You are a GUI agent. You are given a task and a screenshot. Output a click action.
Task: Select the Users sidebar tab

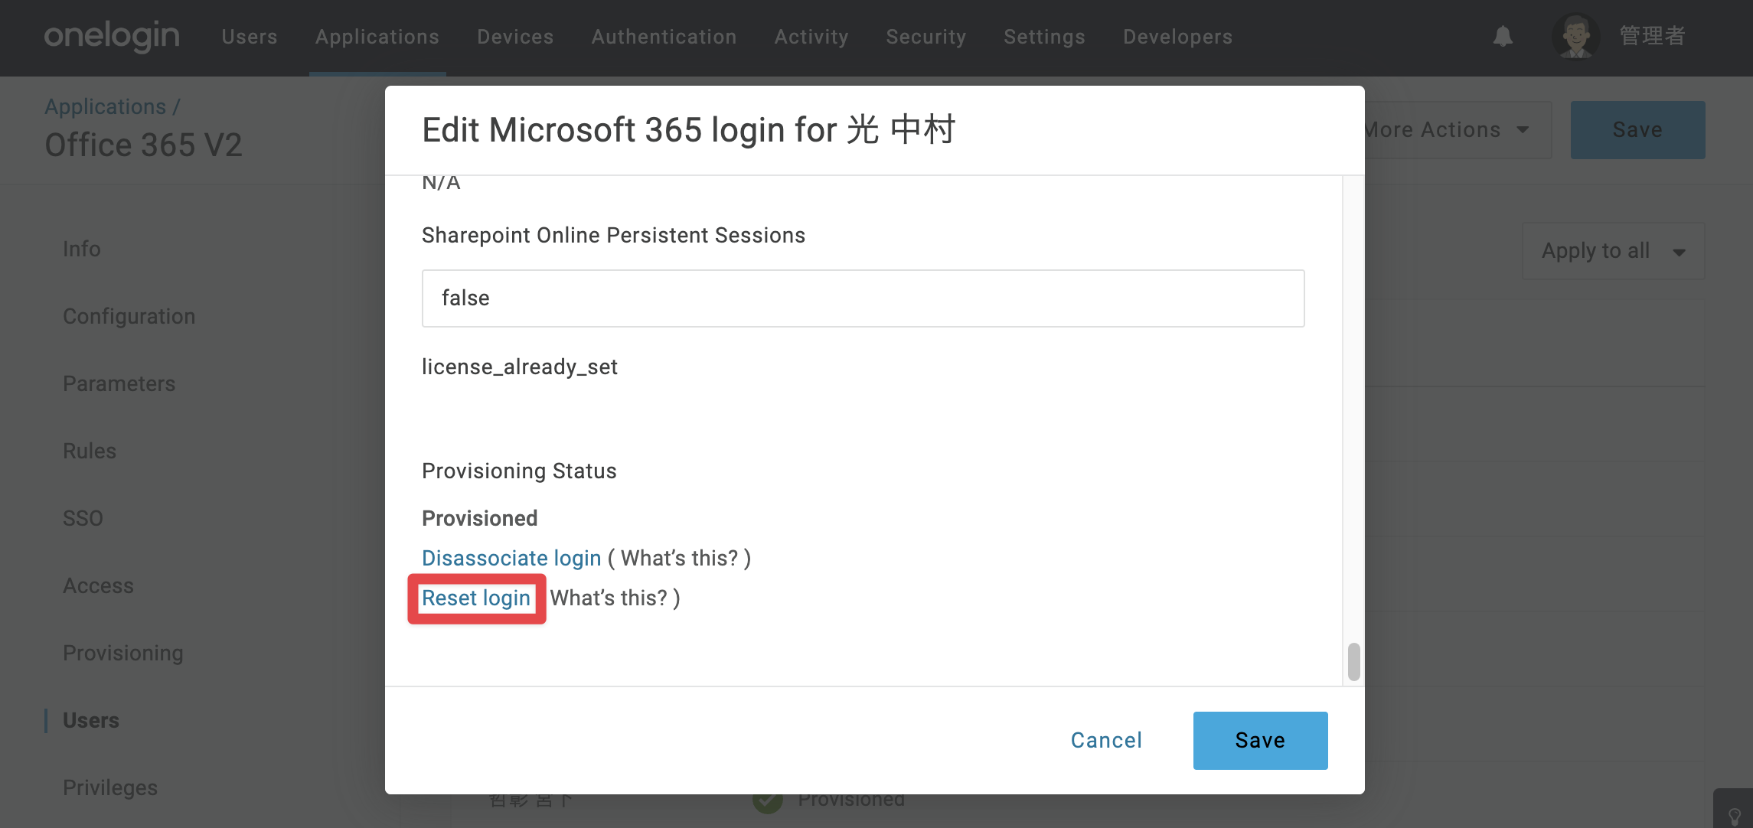tap(91, 720)
